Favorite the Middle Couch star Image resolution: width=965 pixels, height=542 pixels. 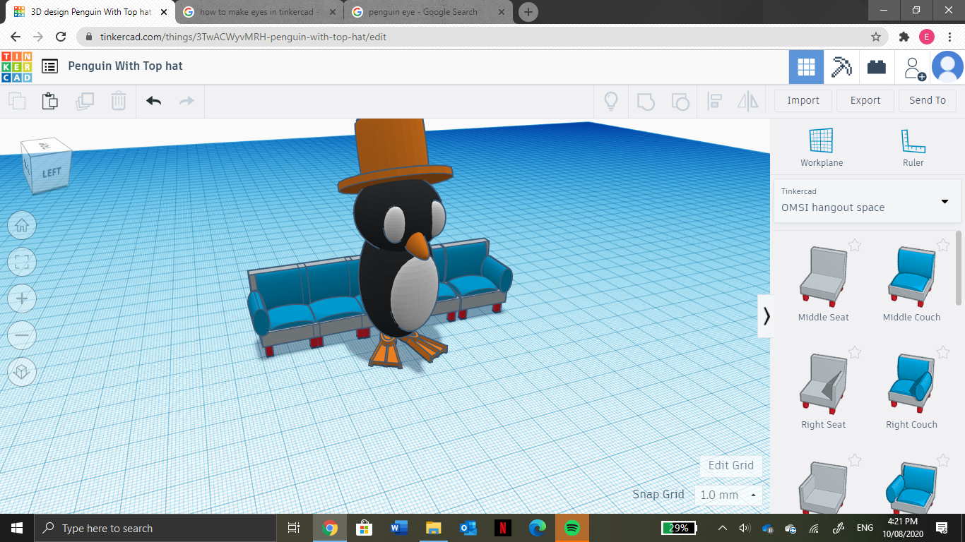(x=943, y=245)
